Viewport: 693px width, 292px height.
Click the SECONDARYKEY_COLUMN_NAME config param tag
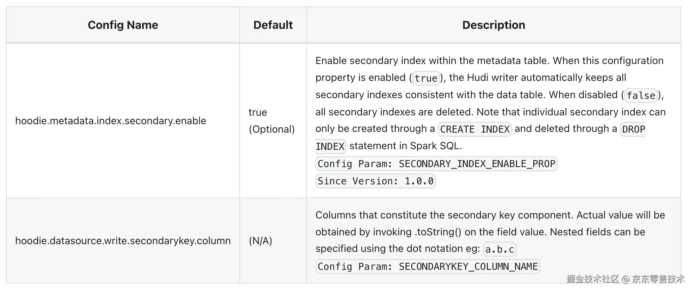point(428,267)
